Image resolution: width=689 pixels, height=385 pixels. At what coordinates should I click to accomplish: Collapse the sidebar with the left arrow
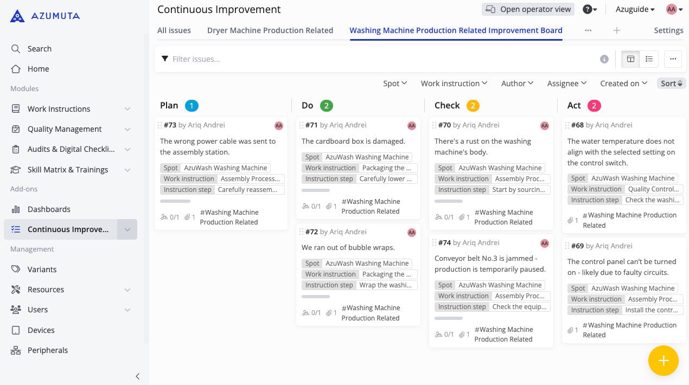[137, 376]
